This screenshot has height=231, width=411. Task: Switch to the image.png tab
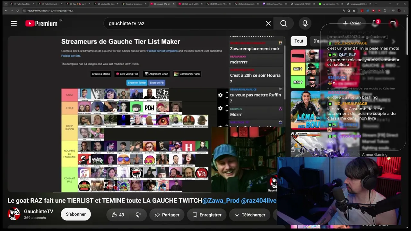tap(359, 4)
